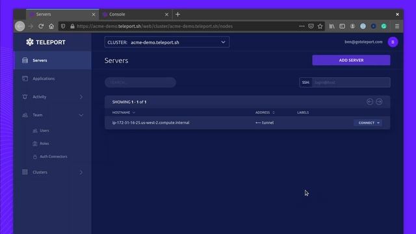Screen dimensions: 416x234
Task: Click the Add Server button
Action: (x=351, y=60)
